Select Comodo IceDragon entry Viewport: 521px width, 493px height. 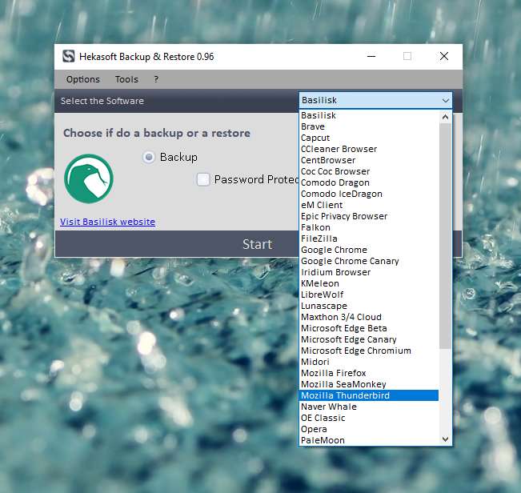click(369, 194)
